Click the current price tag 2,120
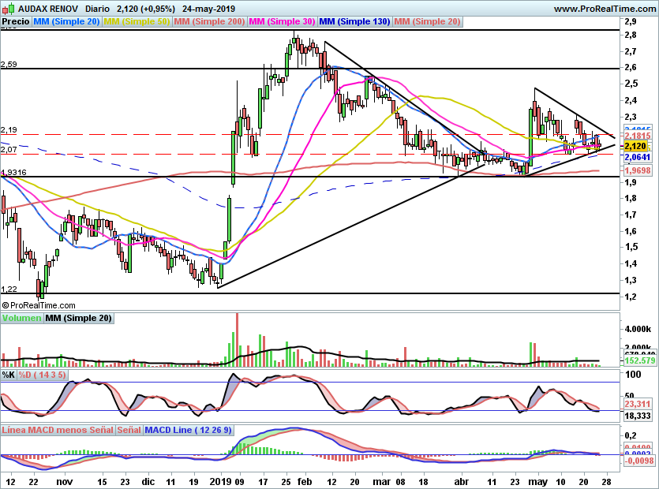 635,146
